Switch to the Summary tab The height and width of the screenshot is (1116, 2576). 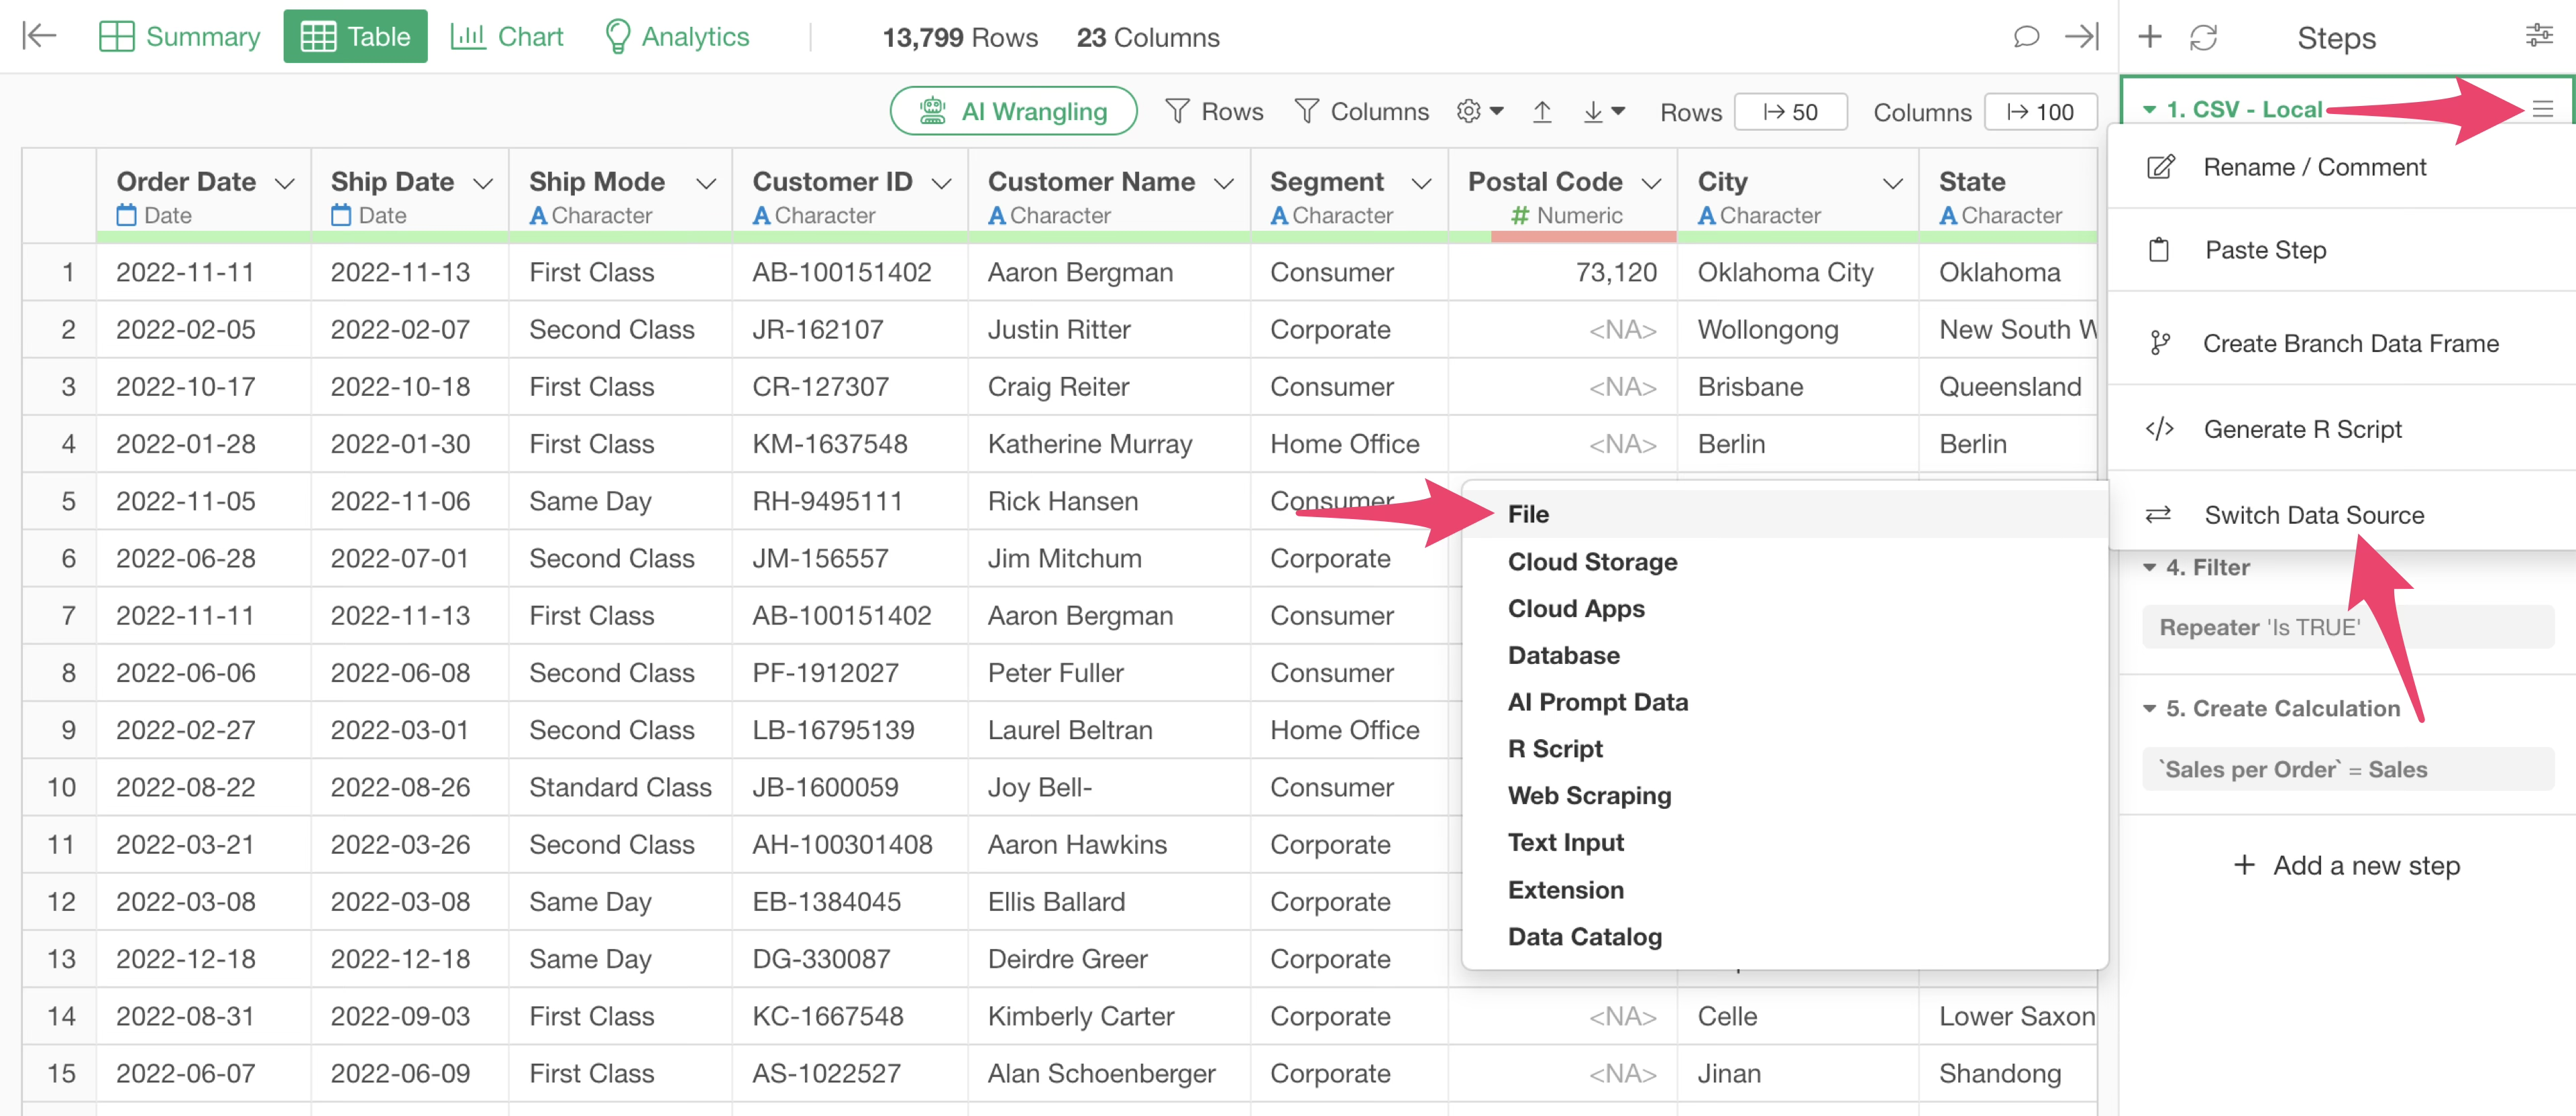[180, 37]
